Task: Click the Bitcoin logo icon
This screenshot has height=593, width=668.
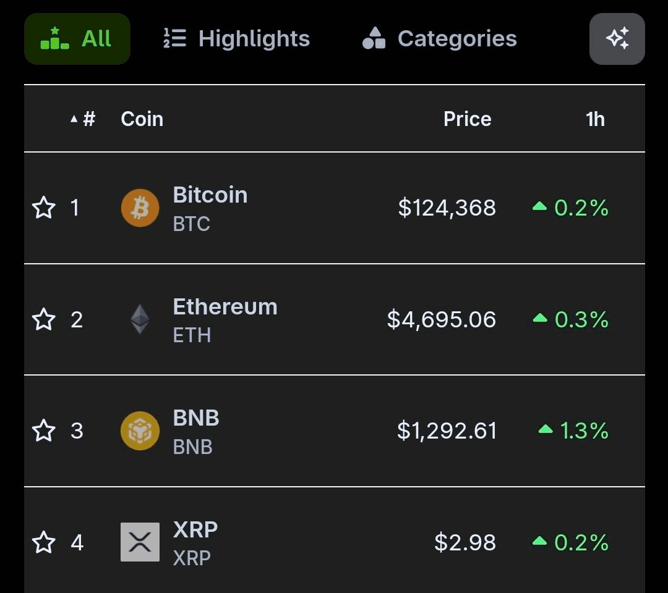Action: [140, 208]
